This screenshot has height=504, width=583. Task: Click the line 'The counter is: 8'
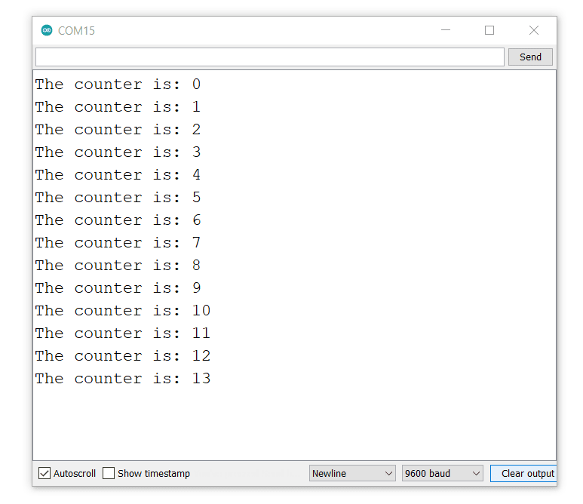pos(118,266)
